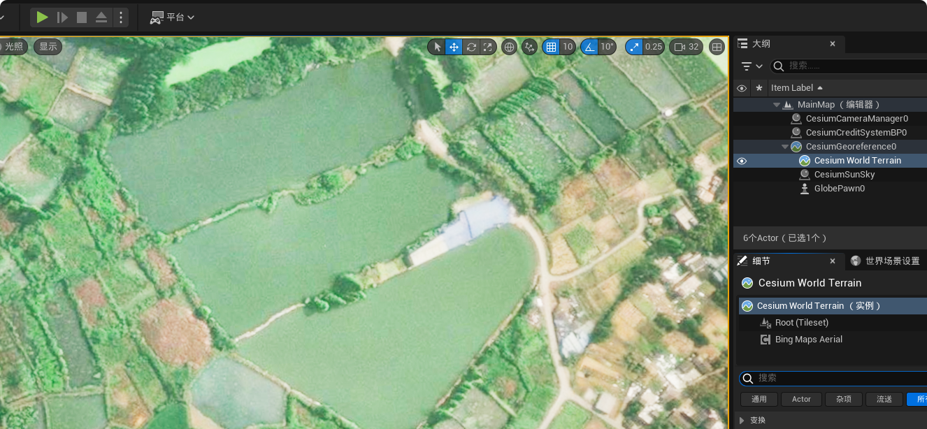
Task: Open the 平台 platforms dropdown
Action: (172, 17)
